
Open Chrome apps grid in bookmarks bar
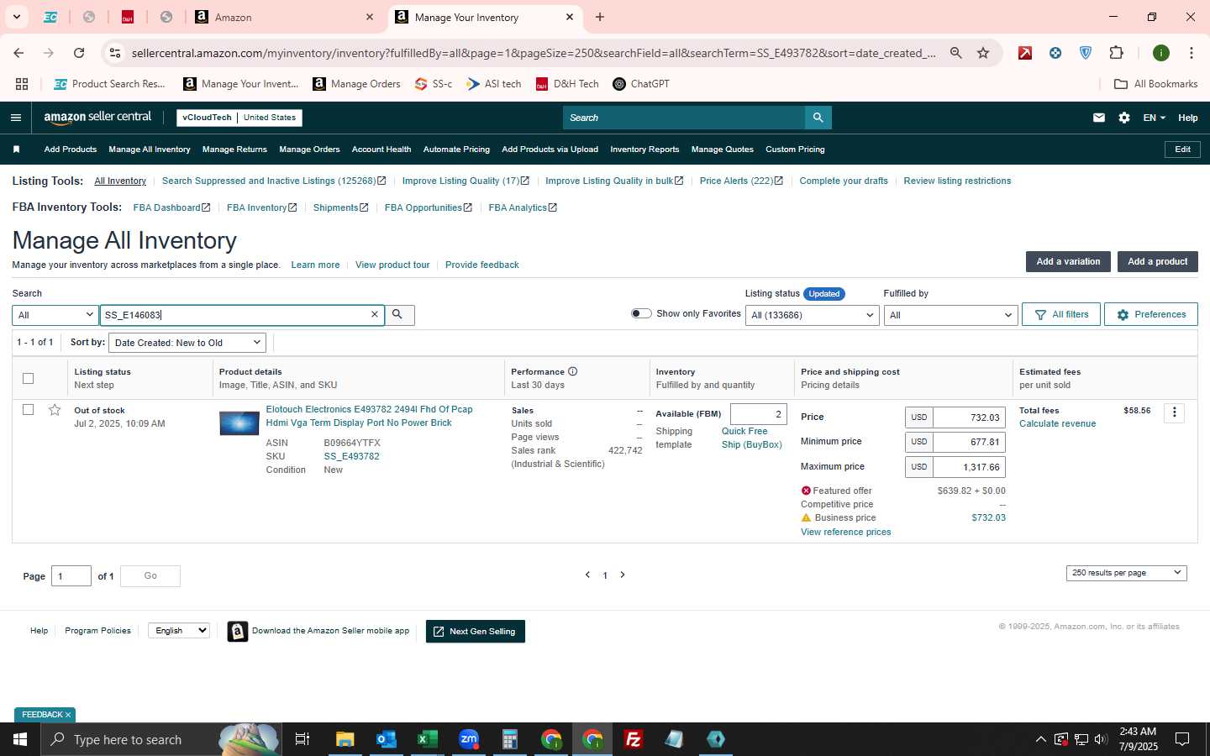22,84
